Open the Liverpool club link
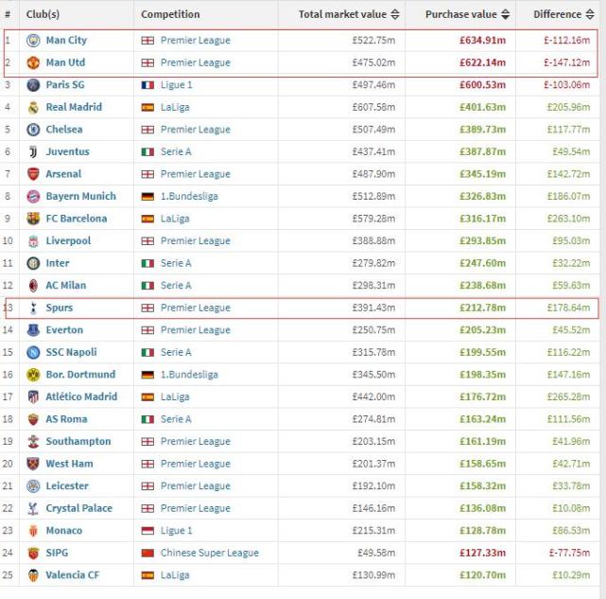 click(x=68, y=241)
